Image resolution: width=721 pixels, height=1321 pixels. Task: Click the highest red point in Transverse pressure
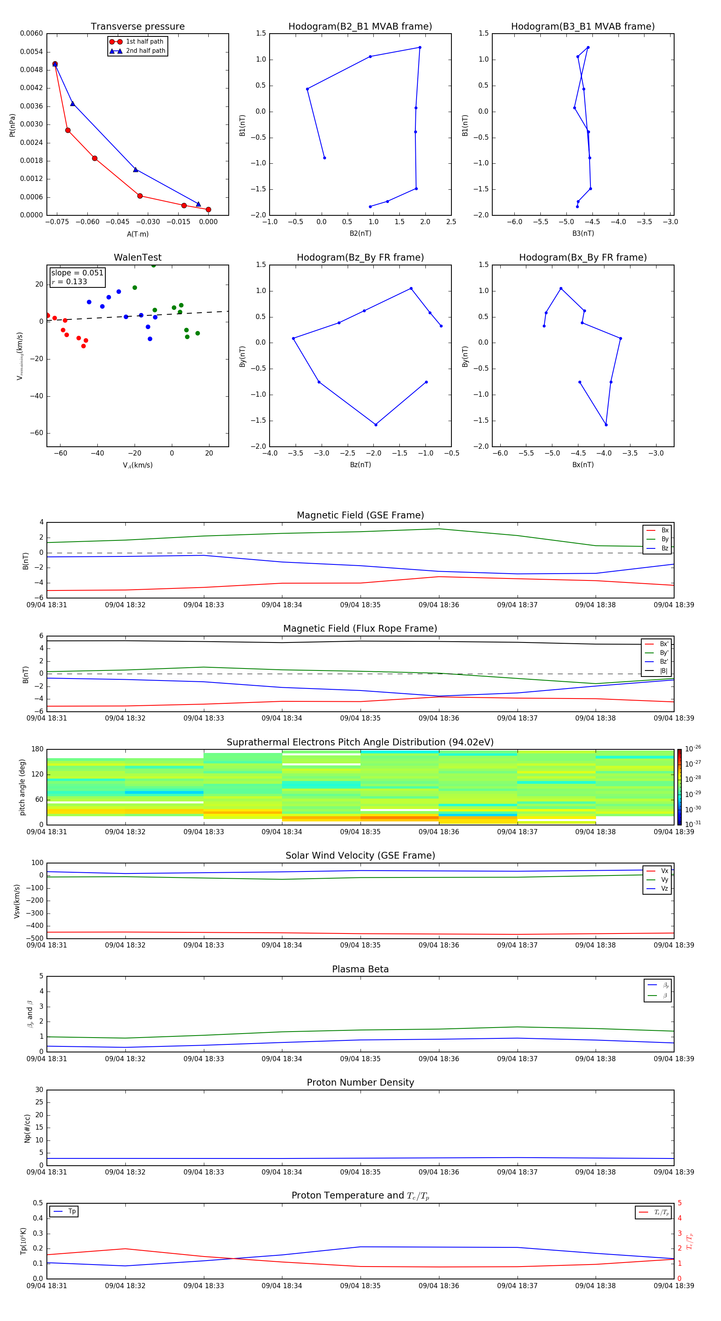pyautogui.click(x=55, y=64)
